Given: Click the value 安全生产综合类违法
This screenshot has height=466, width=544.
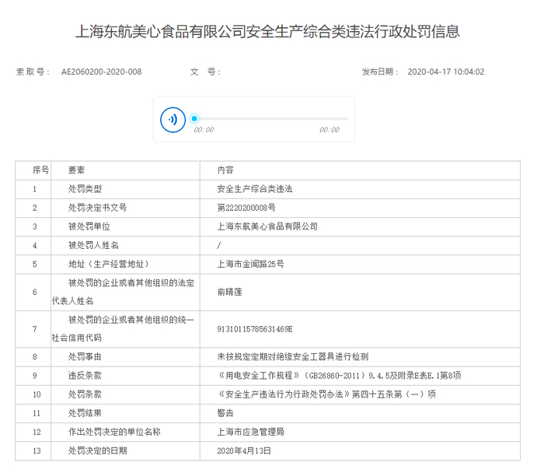Looking at the screenshot, I should click(255, 189).
